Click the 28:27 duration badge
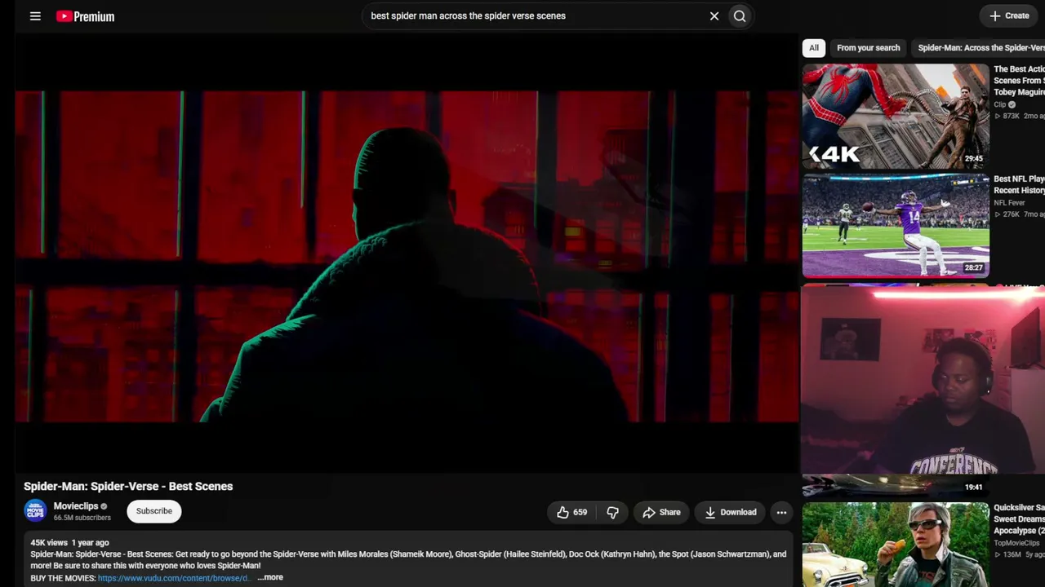1045x587 pixels. click(973, 267)
